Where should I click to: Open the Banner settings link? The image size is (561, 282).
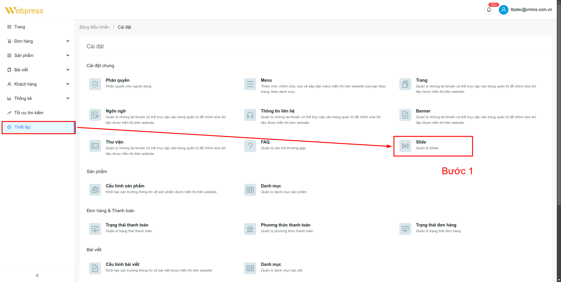[423, 111]
